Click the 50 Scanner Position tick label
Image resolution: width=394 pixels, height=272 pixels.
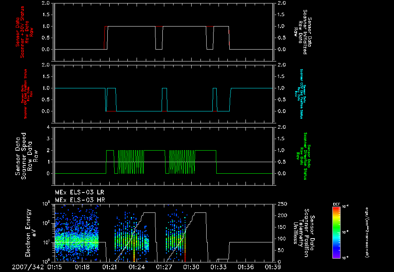[x=280, y=250]
